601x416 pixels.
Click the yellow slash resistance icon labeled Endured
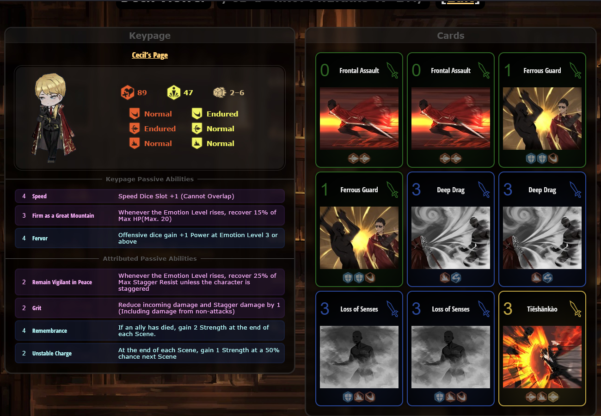pyautogui.click(x=197, y=114)
